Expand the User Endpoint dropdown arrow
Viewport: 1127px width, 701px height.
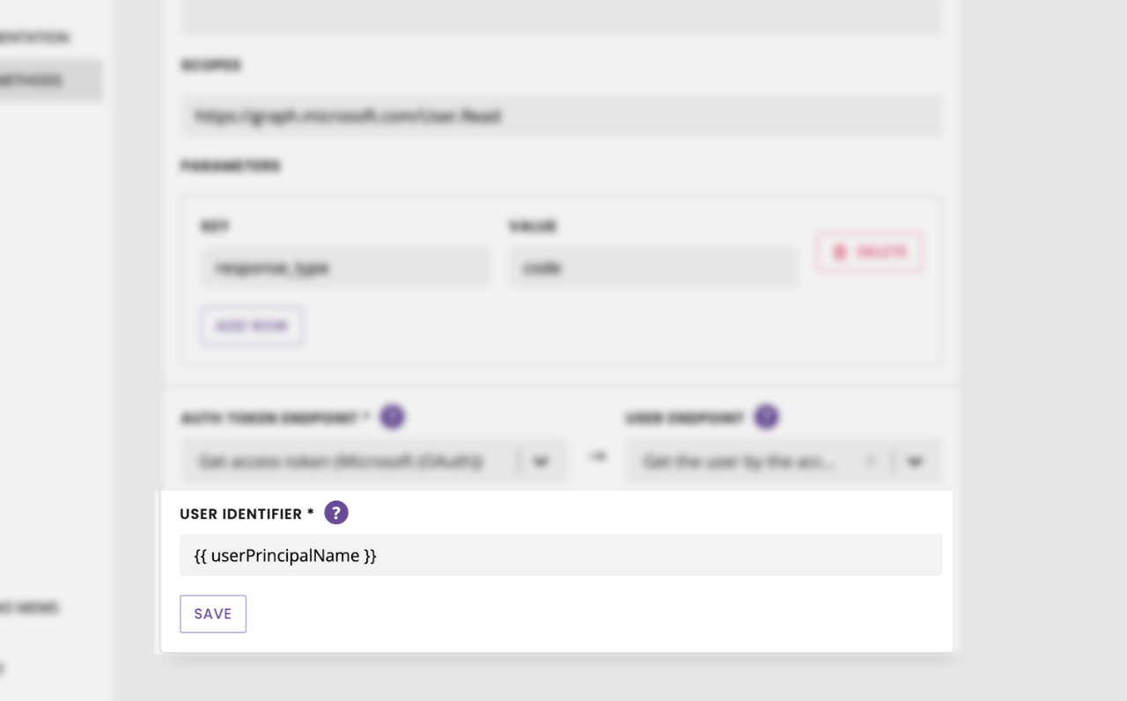915,462
